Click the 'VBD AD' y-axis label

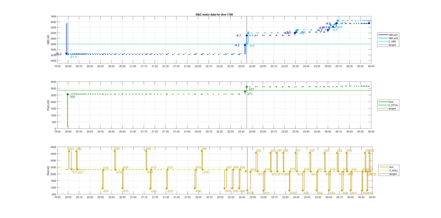[48, 39]
